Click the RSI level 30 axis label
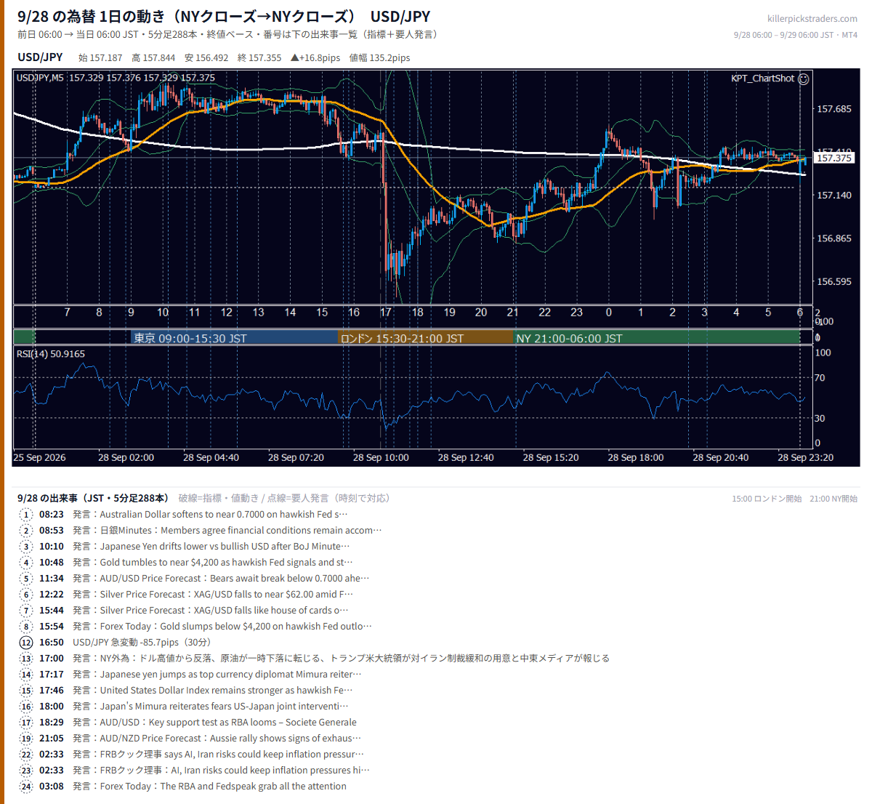The image size is (872, 804). pyautogui.click(x=820, y=419)
